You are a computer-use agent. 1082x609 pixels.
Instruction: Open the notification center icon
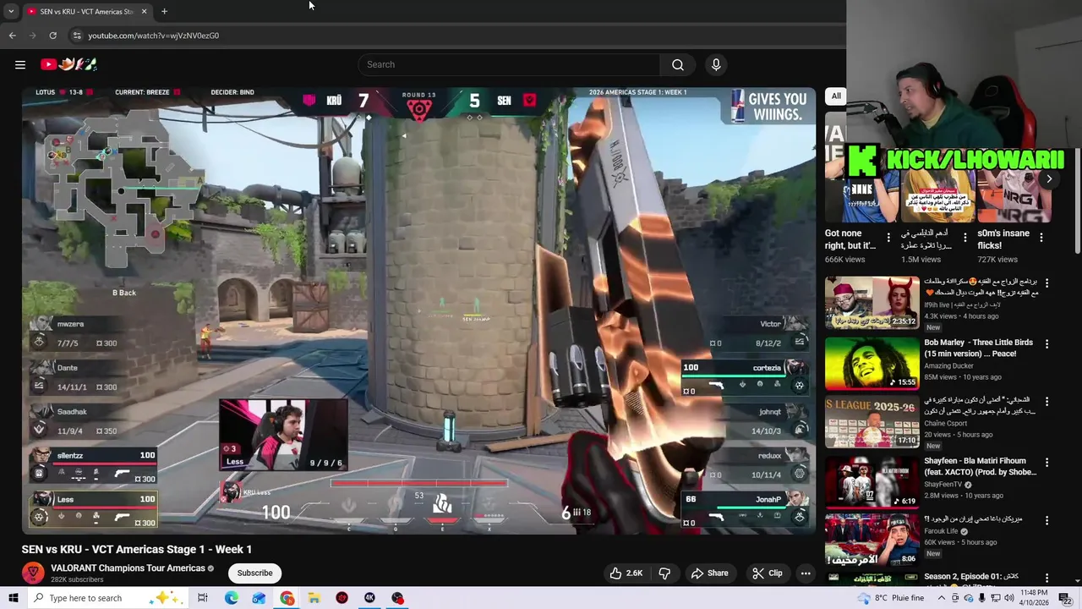pyautogui.click(x=1066, y=598)
